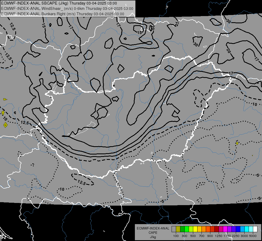The width and height of the screenshot is (262, 241).
Task: Pick the white swatch ending the legend
Action: click(x=255, y=229)
